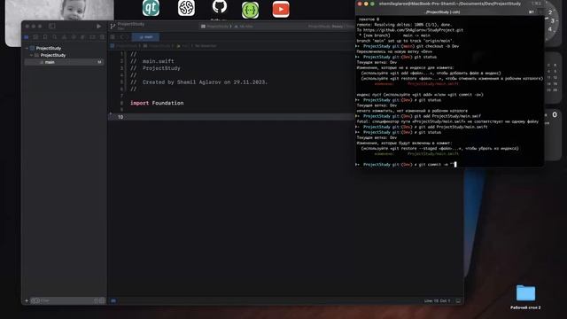
Task: Open the Test navigator diamond icon
Action: pos(74,37)
